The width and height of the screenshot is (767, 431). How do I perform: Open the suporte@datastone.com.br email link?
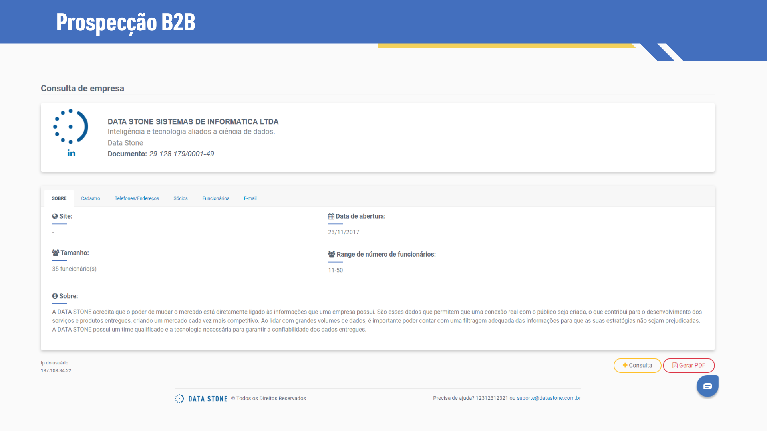pos(548,398)
